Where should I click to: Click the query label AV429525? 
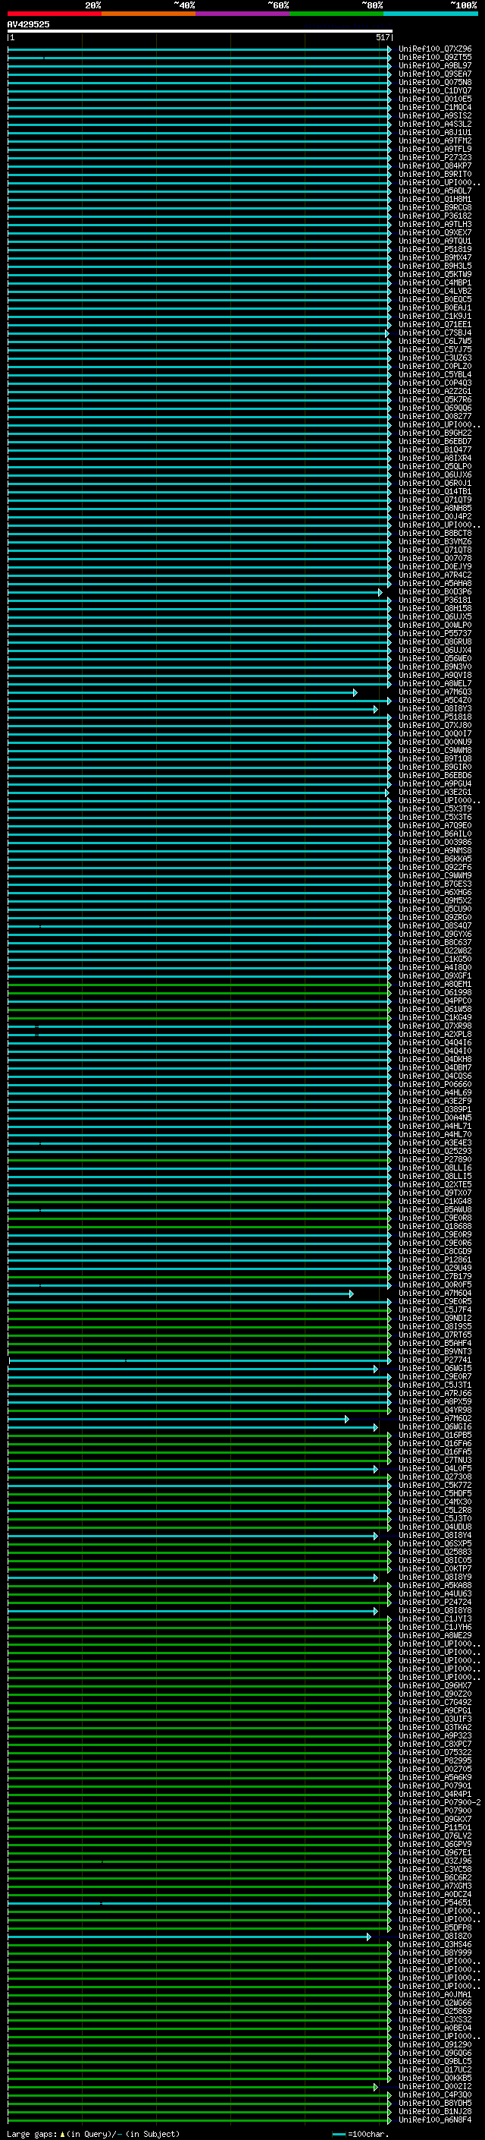coord(28,25)
